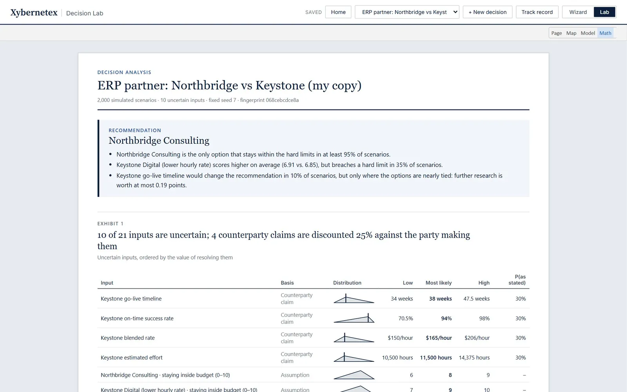
Task: Click the Keystone go-live timeline distribution chart
Action: tap(354, 299)
